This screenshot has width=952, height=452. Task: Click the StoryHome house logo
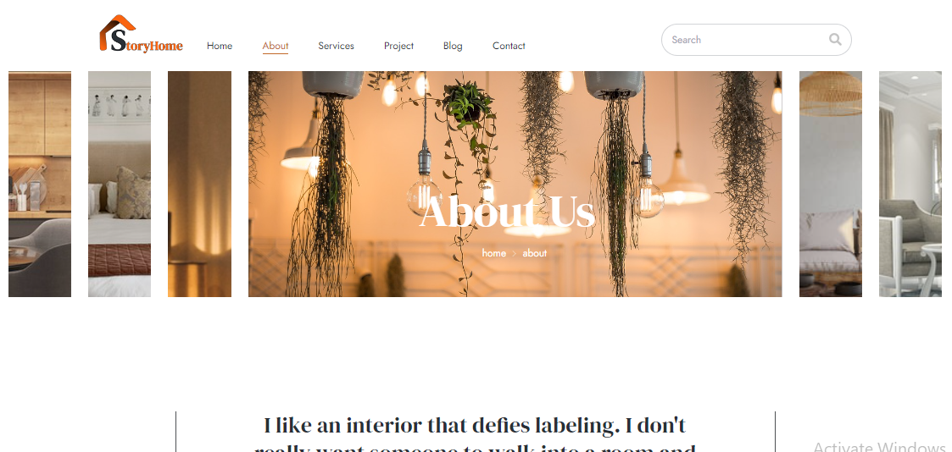(x=141, y=34)
